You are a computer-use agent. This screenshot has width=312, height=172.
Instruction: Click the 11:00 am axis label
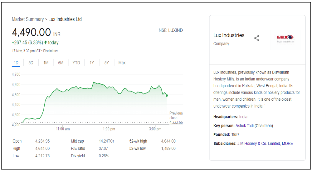tap(63, 129)
